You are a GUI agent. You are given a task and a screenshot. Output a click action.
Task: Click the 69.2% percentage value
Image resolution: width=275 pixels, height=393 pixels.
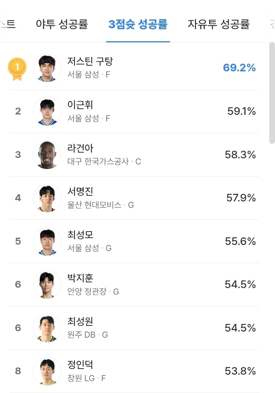click(239, 68)
